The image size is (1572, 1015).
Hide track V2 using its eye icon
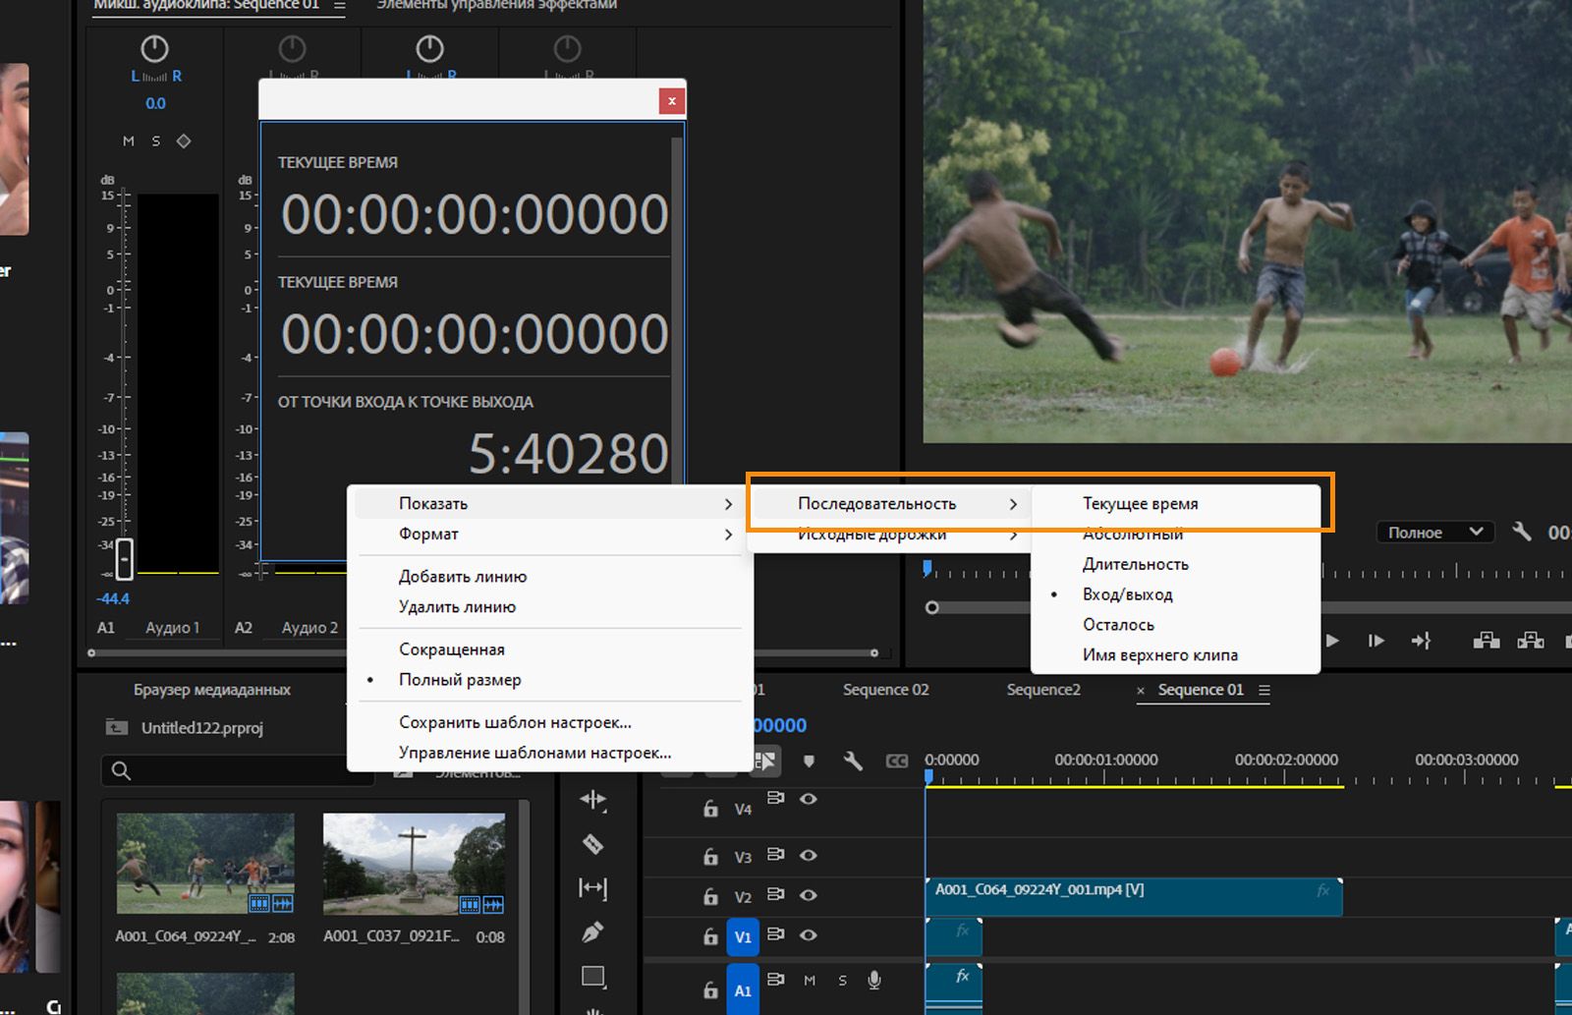(x=809, y=895)
